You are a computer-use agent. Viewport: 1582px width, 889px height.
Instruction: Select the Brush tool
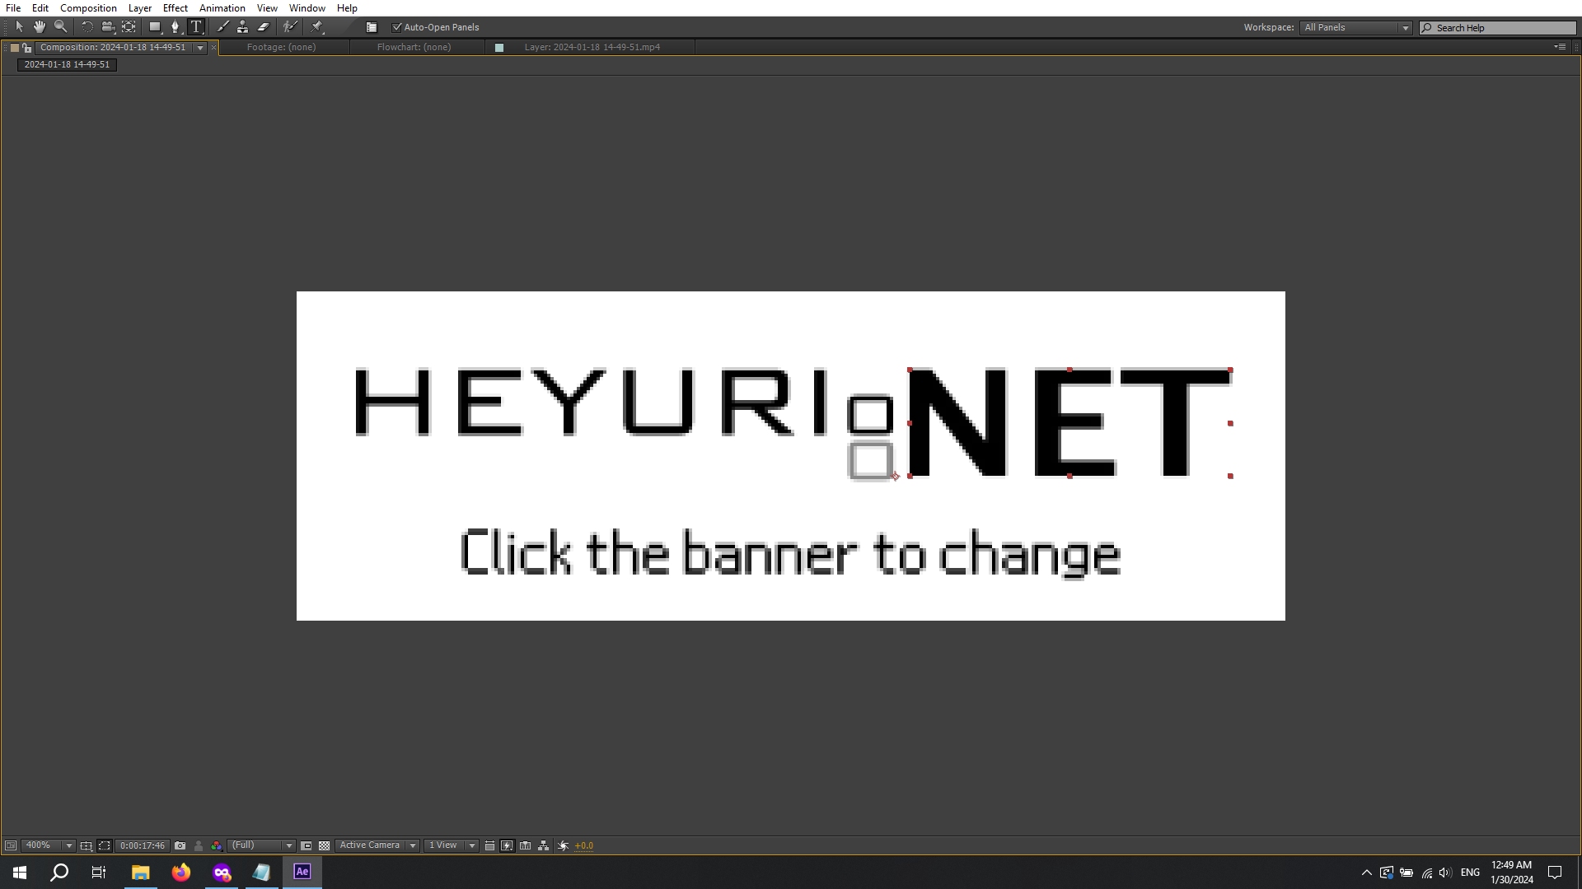click(x=222, y=27)
